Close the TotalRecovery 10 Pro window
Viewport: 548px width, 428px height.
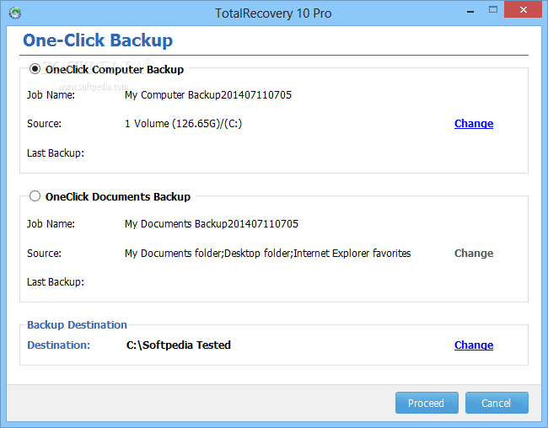point(523,10)
